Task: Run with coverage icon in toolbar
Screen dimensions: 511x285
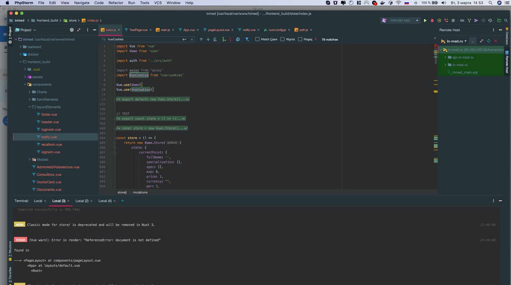Action: pos(439,20)
